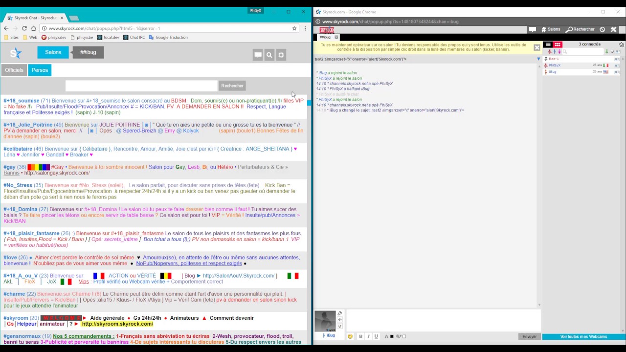Screen dimensions: 626x352
Task: Click the Skyrock logo in right window
Action: click(327, 30)
